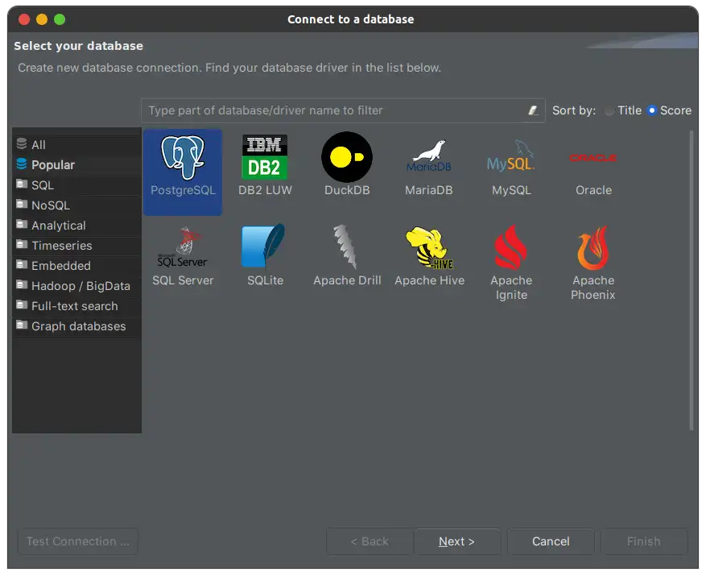Viewport: 706px width, 576px height.
Task: Select the PostgreSQL elephant icon
Action: pos(183,158)
